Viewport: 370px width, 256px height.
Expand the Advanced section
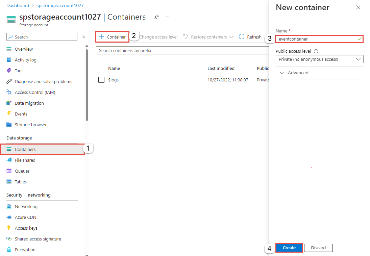(x=294, y=73)
